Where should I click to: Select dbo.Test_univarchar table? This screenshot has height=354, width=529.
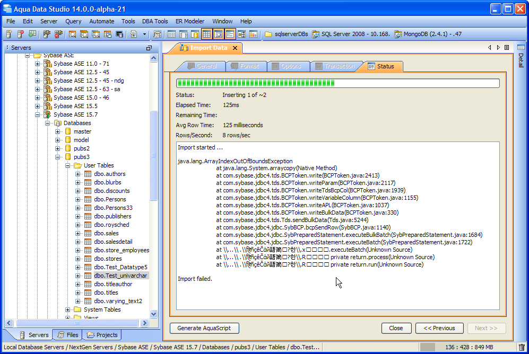point(120,276)
